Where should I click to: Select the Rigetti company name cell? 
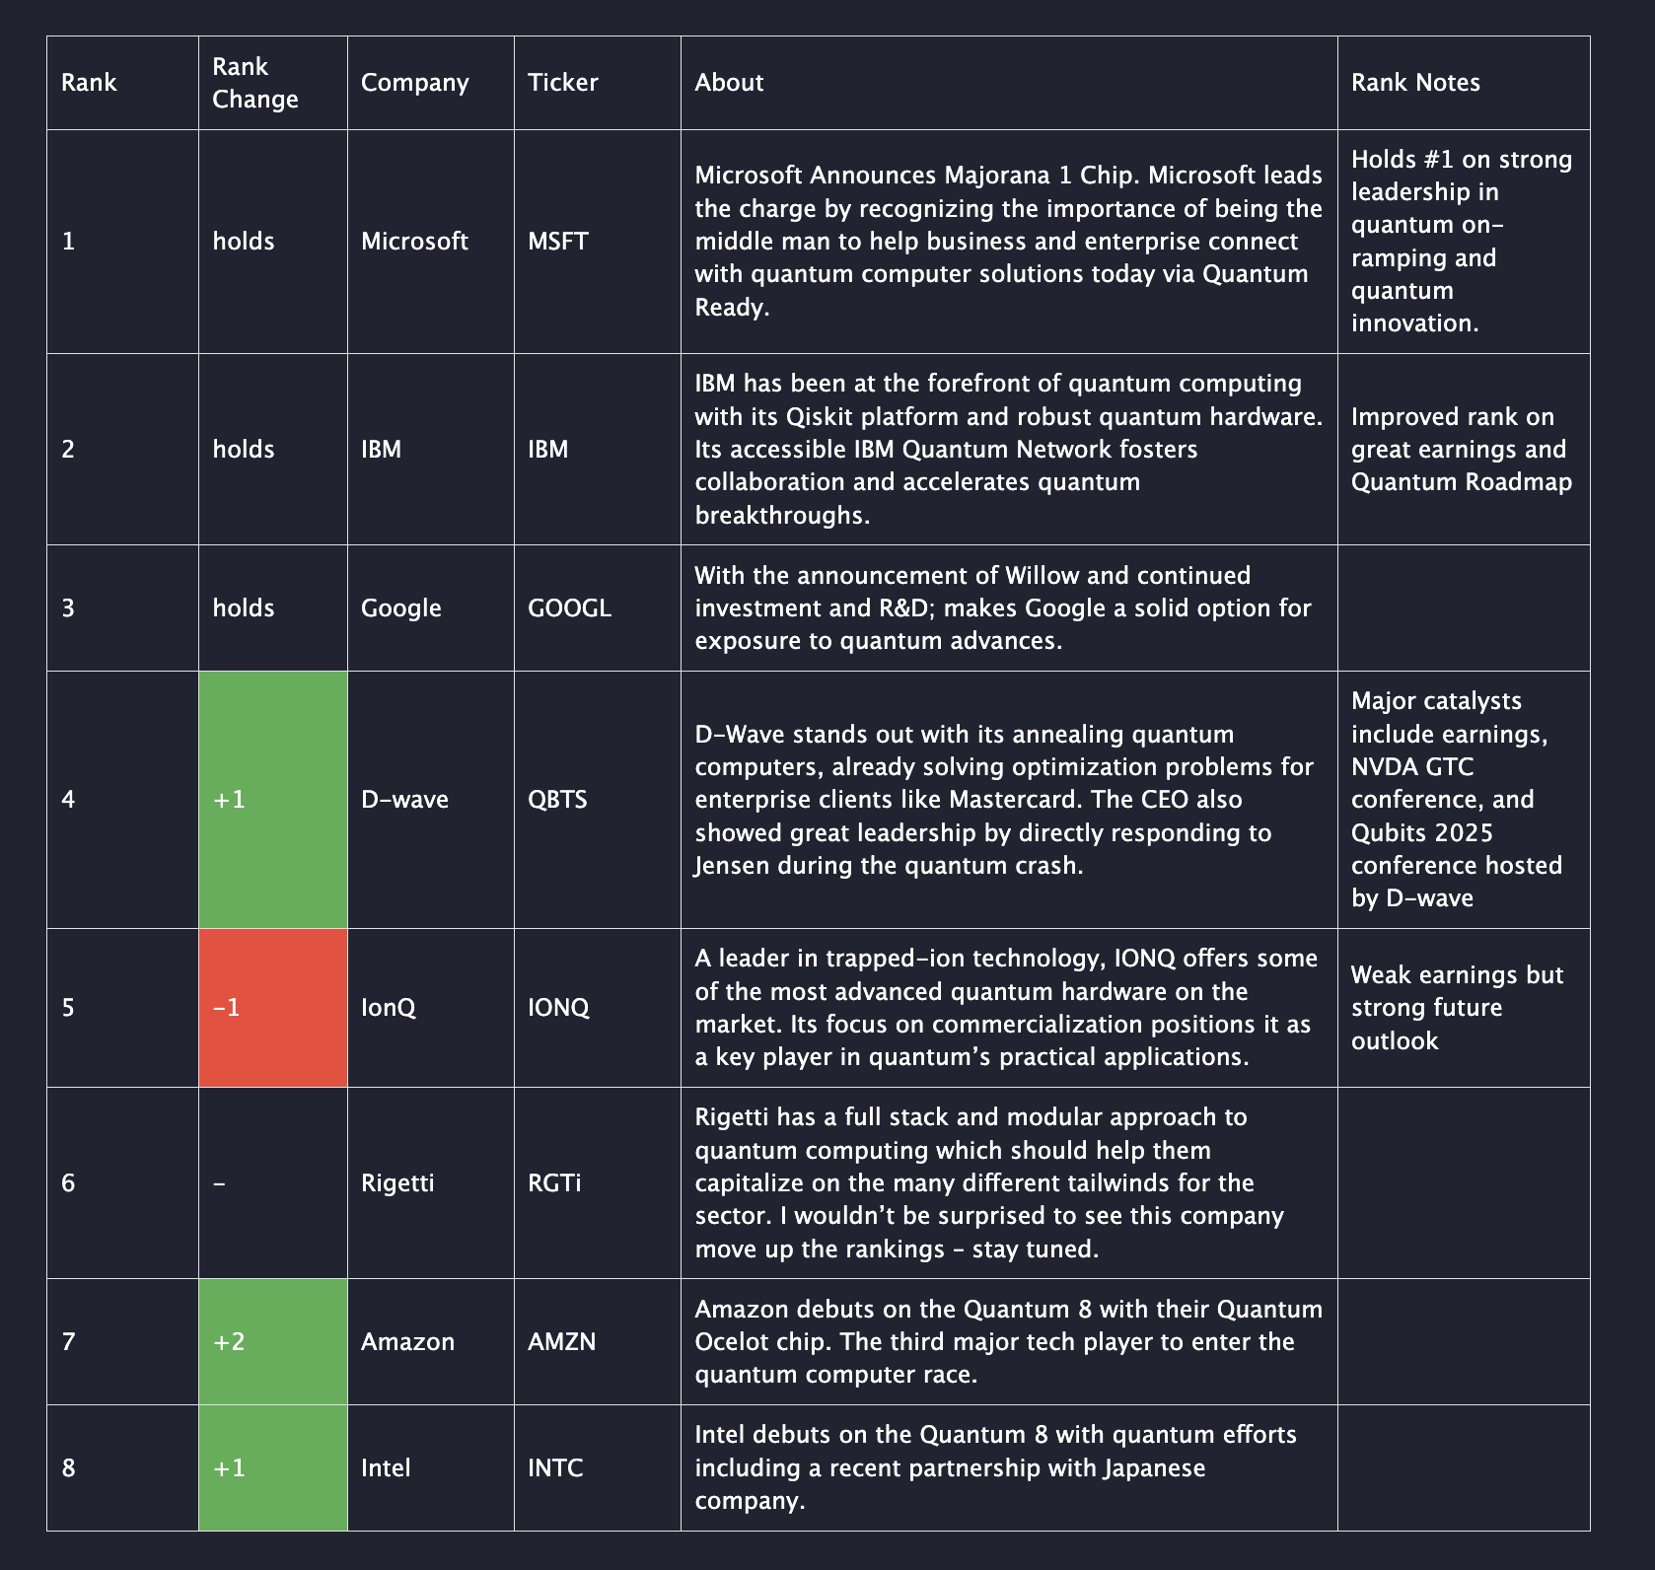(x=397, y=1182)
